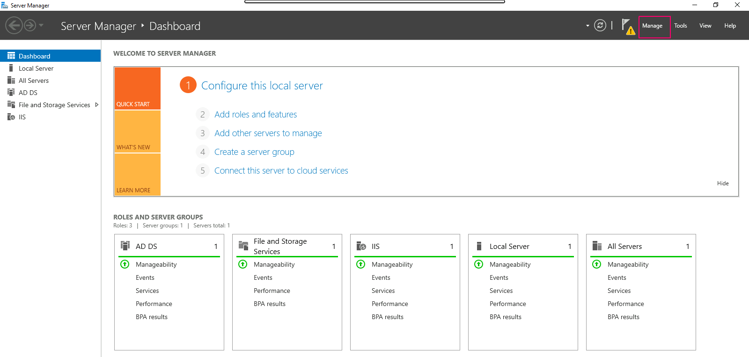
Task: Click AD DS Manageability status icon
Action: point(125,264)
